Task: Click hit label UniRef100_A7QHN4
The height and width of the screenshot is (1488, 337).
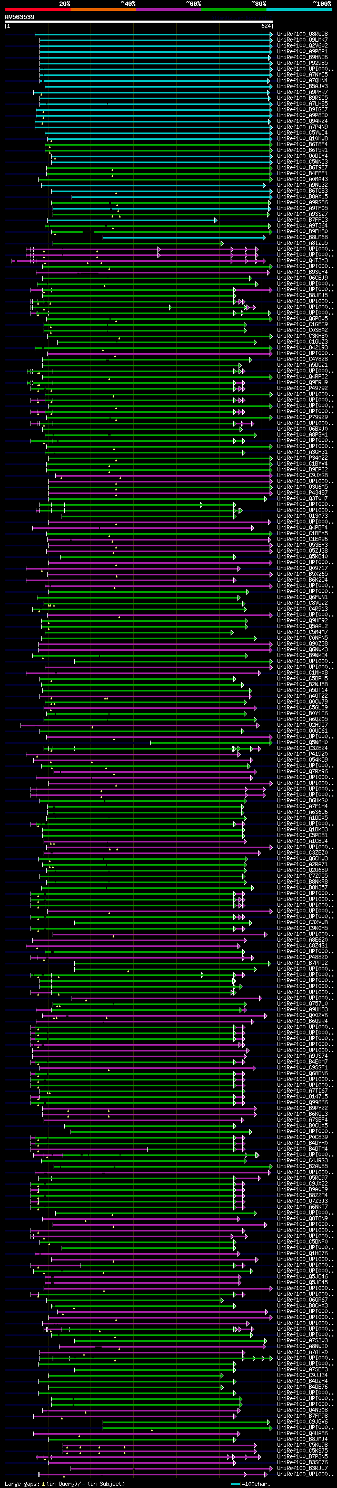Action: pyautogui.click(x=302, y=80)
